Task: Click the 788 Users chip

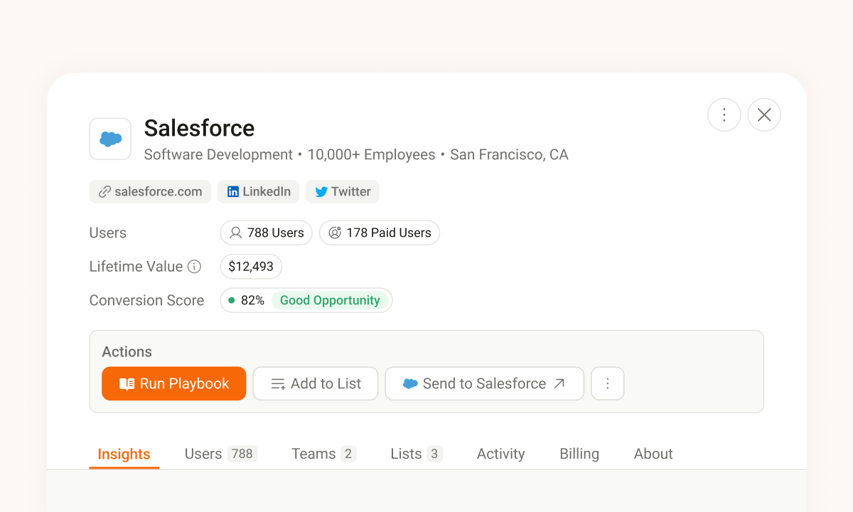Action: pos(266,233)
